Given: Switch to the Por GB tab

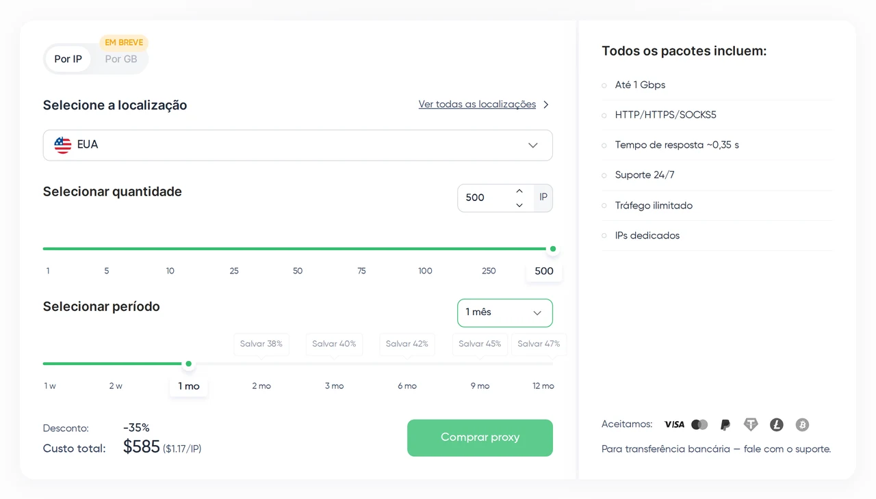Looking at the screenshot, I should click(121, 59).
